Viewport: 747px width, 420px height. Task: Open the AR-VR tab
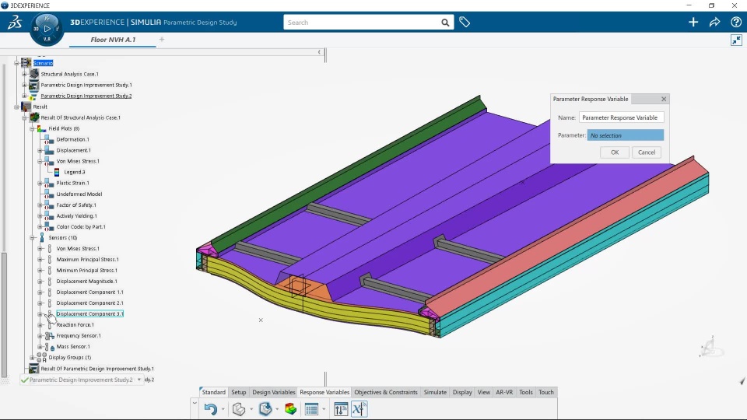(504, 392)
